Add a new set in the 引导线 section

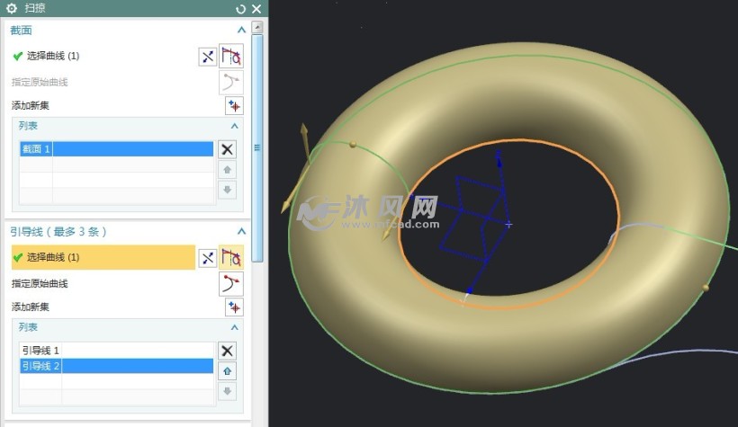point(234,307)
